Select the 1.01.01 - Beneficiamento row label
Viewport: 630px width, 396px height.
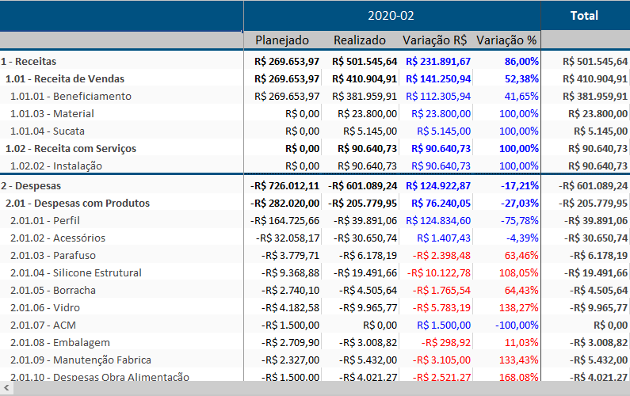[x=71, y=96]
